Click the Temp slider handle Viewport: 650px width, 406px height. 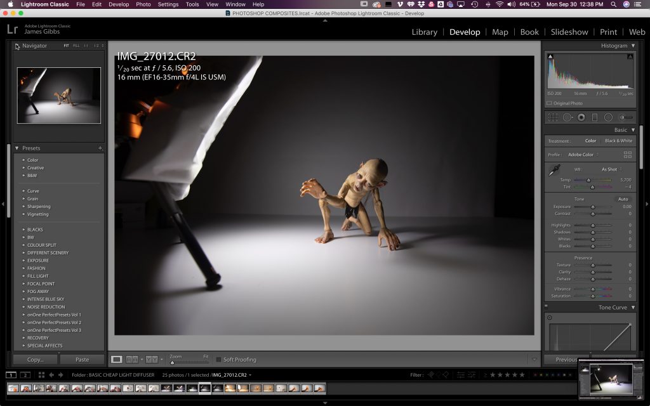pos(588,180)
